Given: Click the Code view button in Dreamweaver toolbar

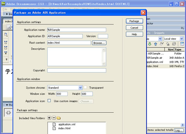Looking at the screenshot, I should [9, 27].
